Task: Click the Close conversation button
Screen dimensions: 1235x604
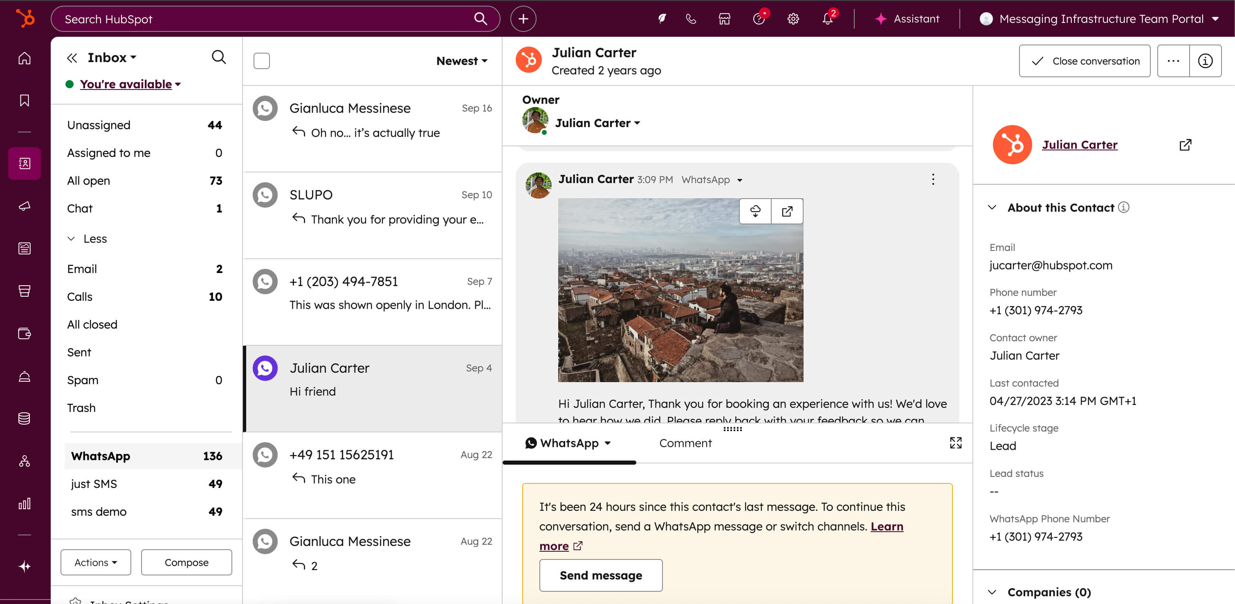Action: coord(1084,61)
